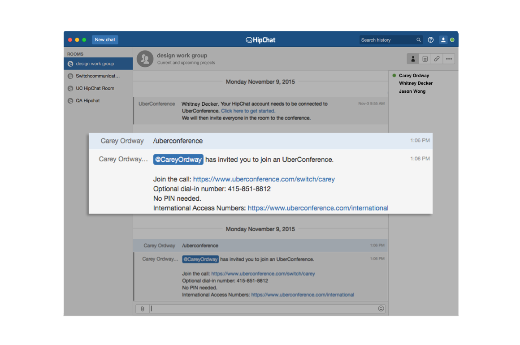Click the green online status indicator in header

[x=452, y=40]
